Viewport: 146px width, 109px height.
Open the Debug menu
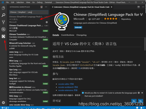(40, 2)
